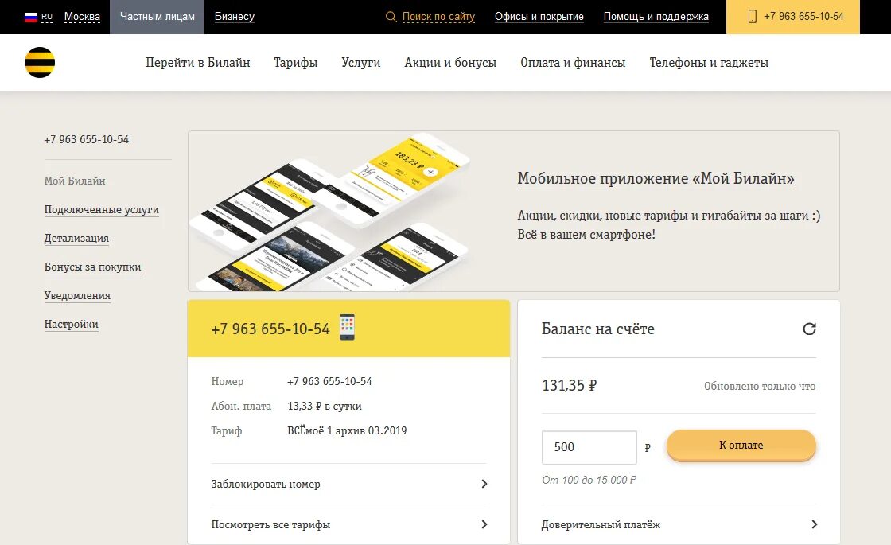Switch to 'Частным лицам' tab
The width and height of the screenshot is (891, 545).
coord(157,17)
